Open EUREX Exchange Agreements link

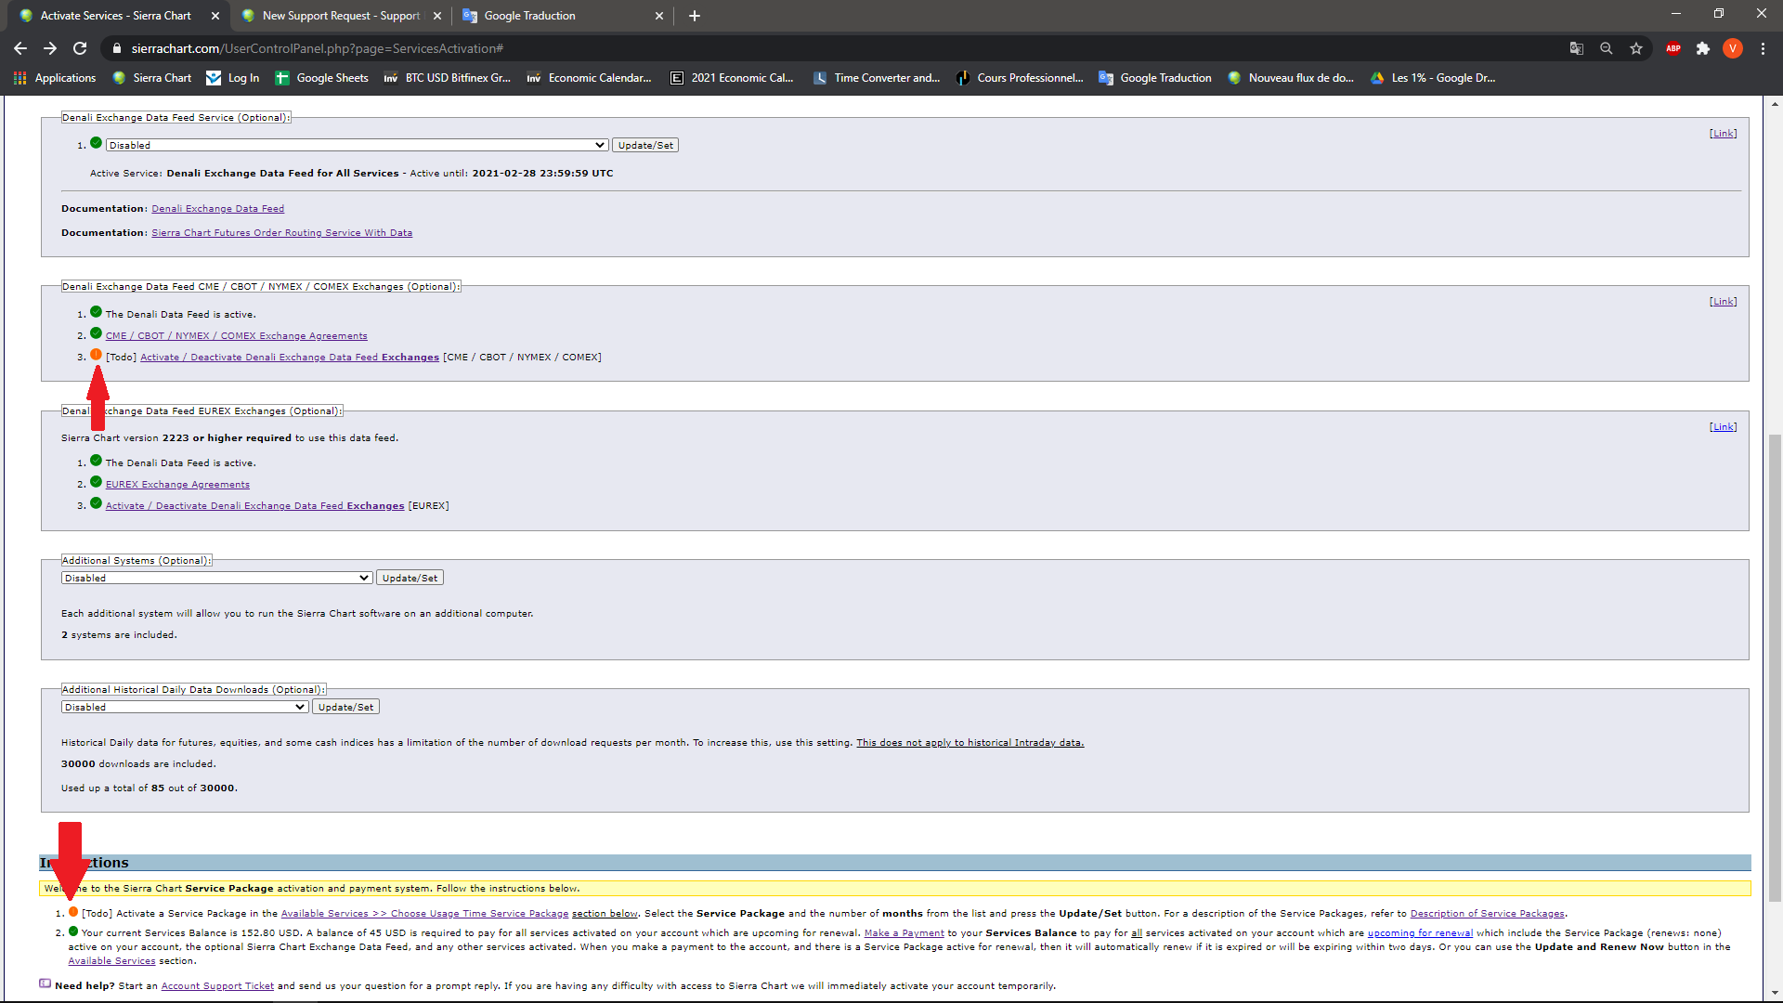click(177, 485)
